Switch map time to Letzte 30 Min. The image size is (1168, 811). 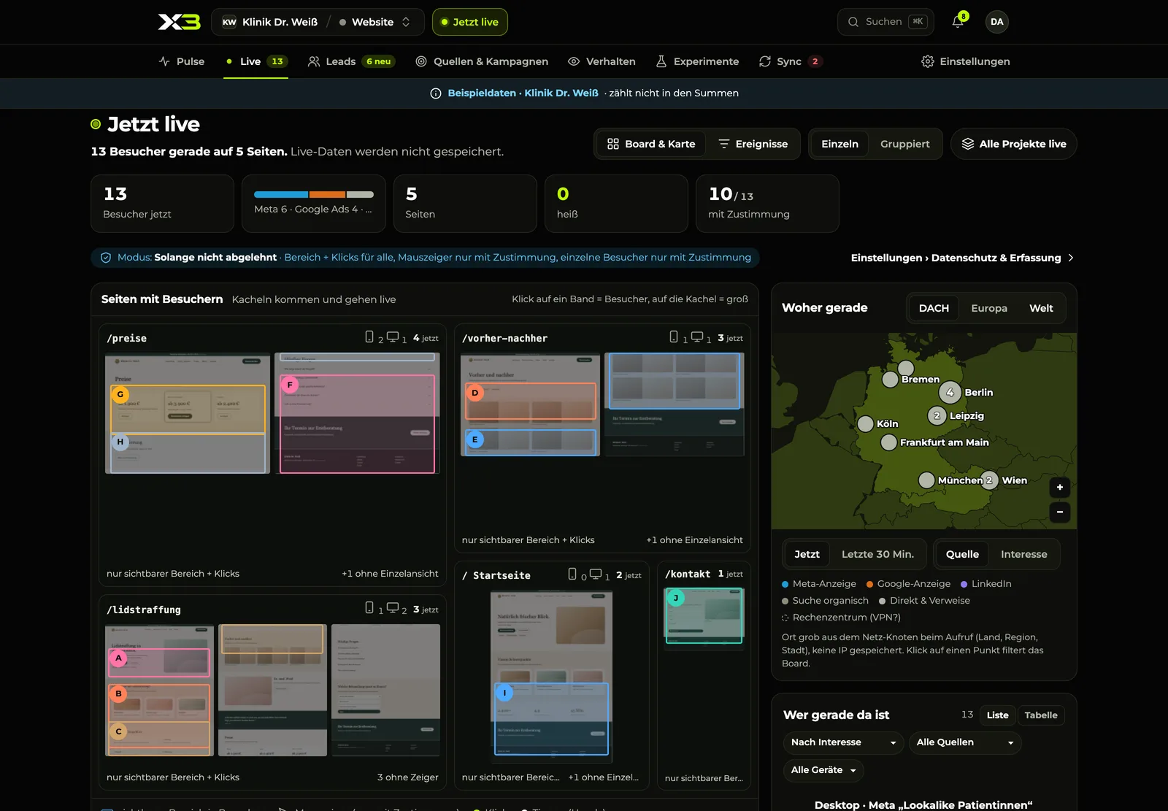[877, 554]
